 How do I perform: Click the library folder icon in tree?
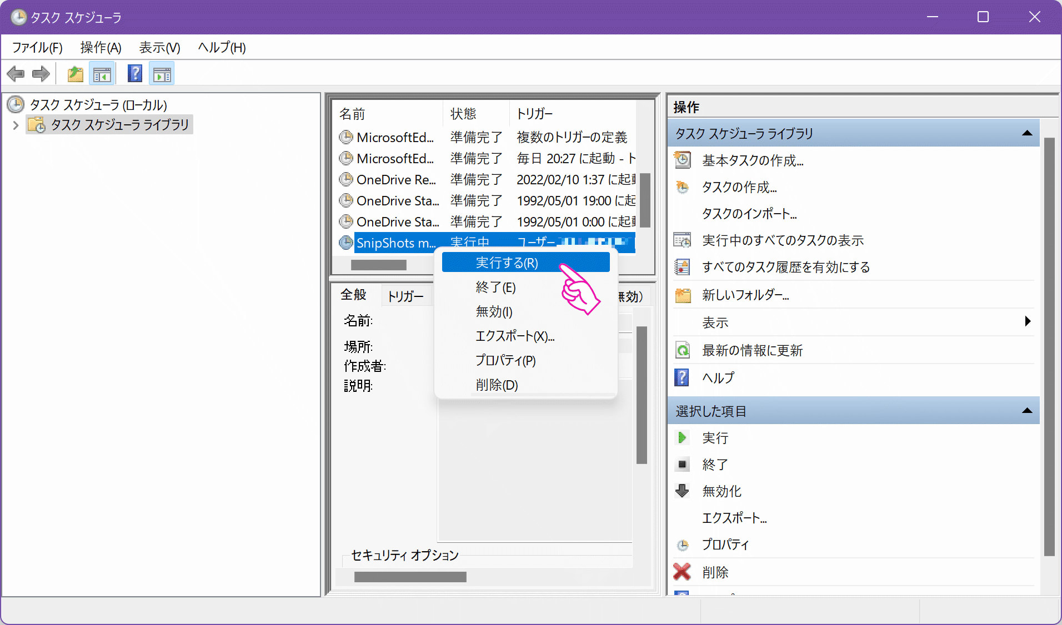(x=37, y=125)
